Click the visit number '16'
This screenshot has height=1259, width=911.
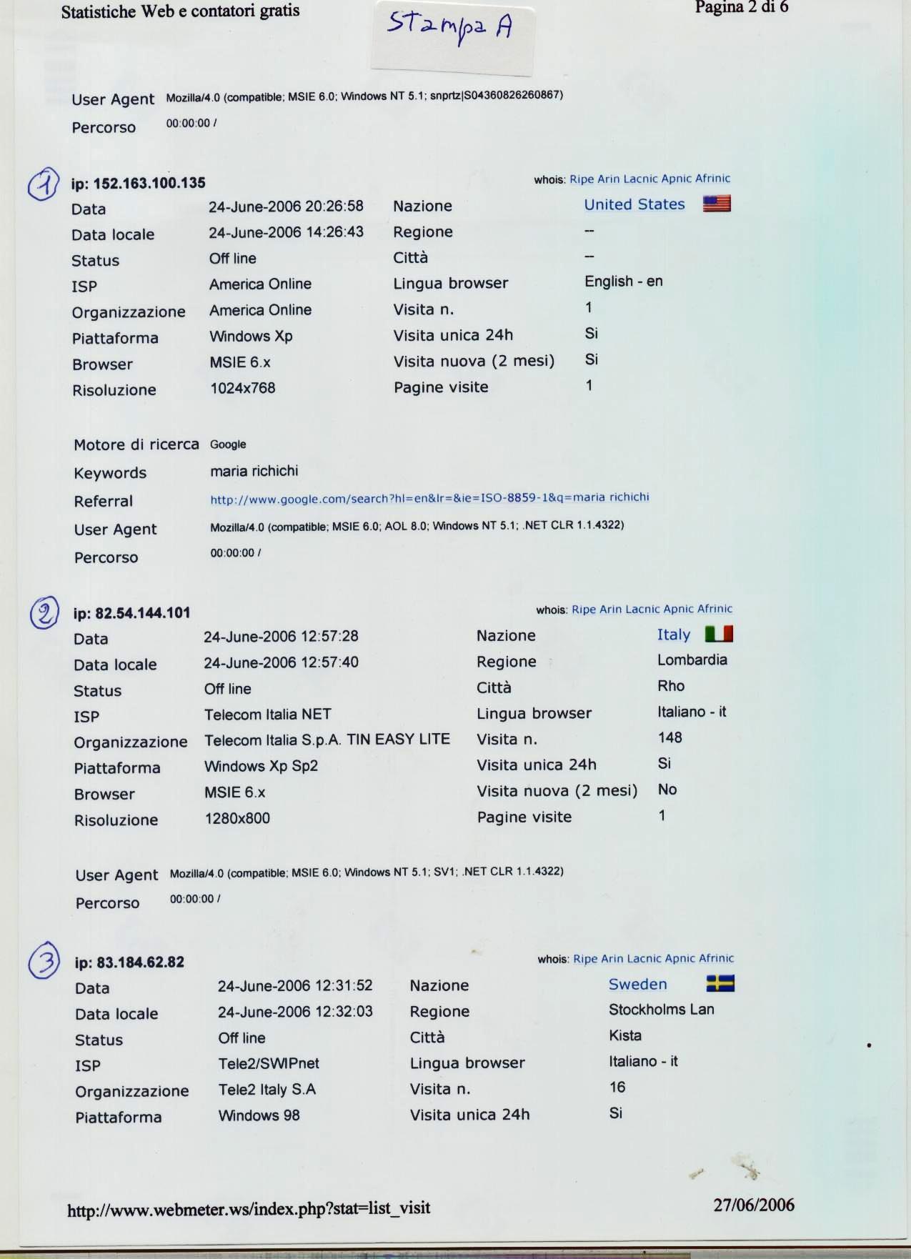pos(617,1087)
